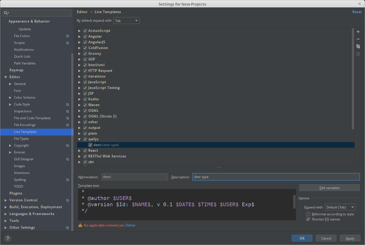Click the Spelling project-scope icon
The height and width of the screenshot is (245, 365).
coord(67,180)
